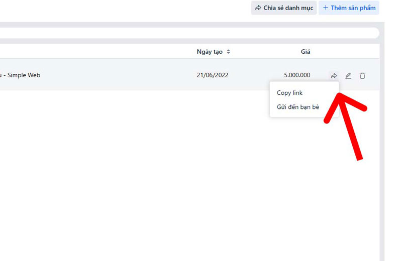Image resolution: width=402 pixels, height=261 pixels.
Task: Click the pencil edit icon for Simple Web
Action: pyautogui.click(x=348, y=76)
